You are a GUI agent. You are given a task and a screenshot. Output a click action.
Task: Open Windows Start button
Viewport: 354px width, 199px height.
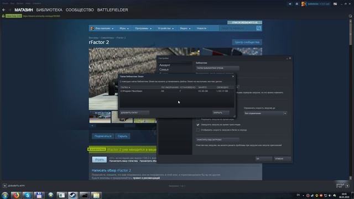[x=5, y=195]
